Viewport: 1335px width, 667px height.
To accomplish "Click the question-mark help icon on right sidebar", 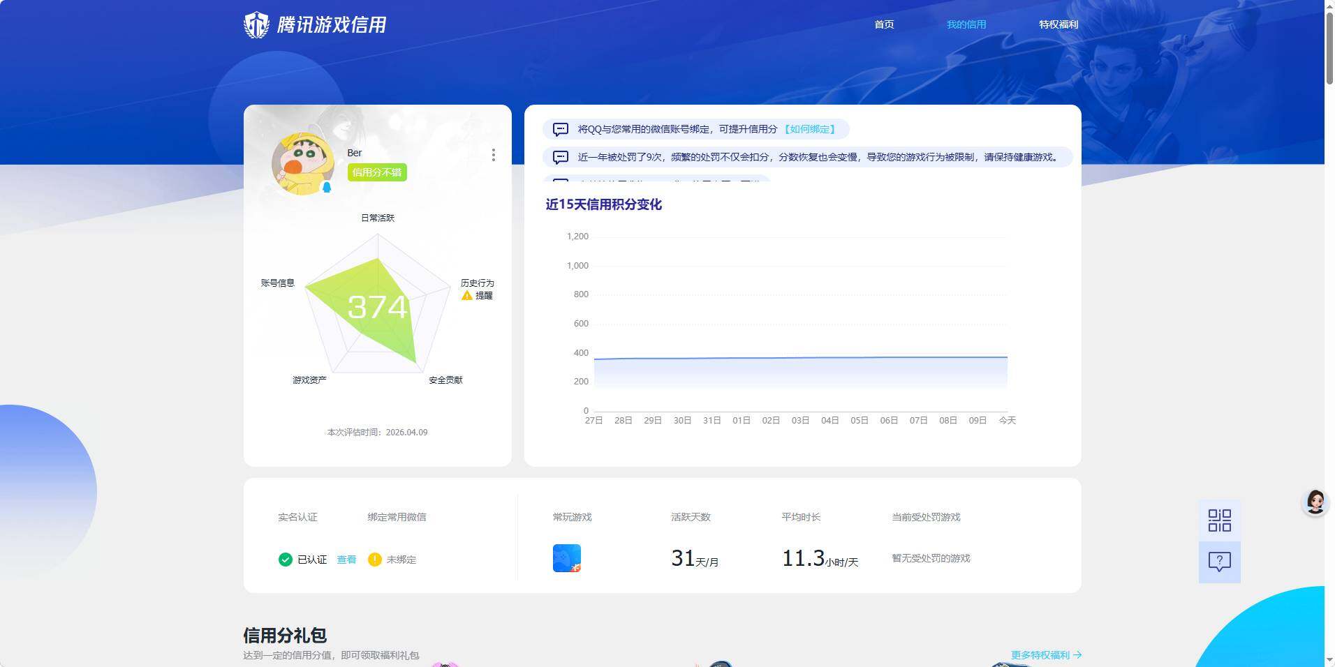I will 1219,561.
